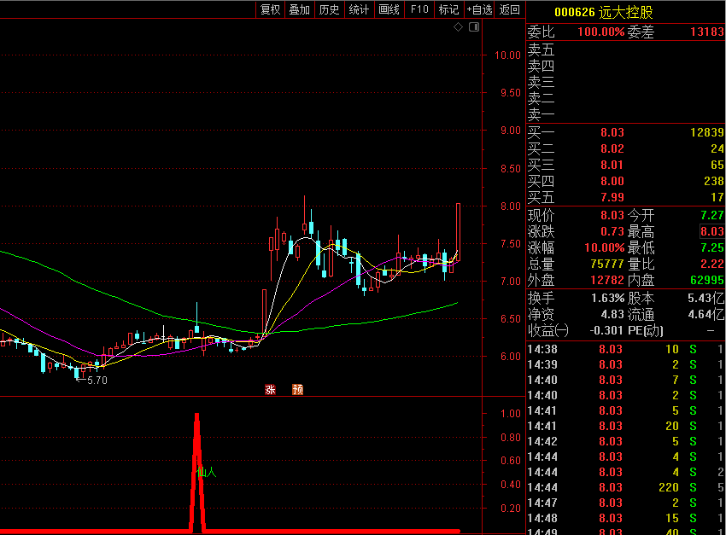
Task: Click 买一 volume 12839
Action: 707,133
